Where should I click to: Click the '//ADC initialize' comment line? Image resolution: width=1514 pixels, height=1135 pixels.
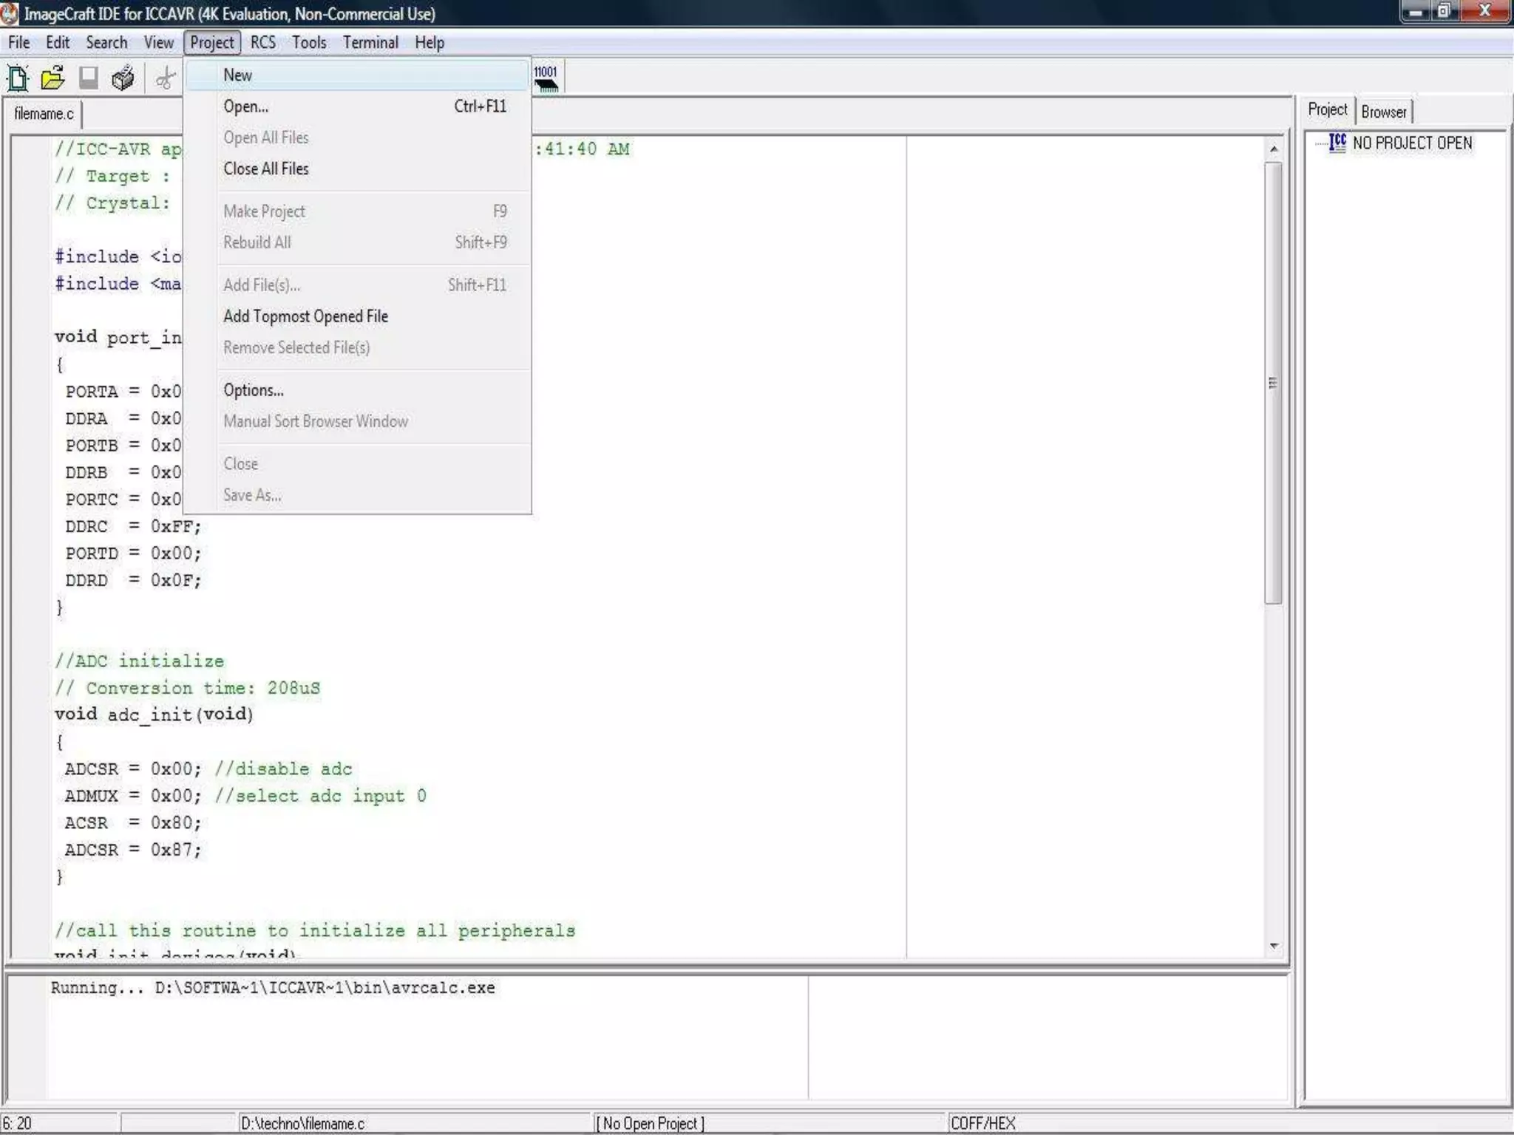(140, 661)
